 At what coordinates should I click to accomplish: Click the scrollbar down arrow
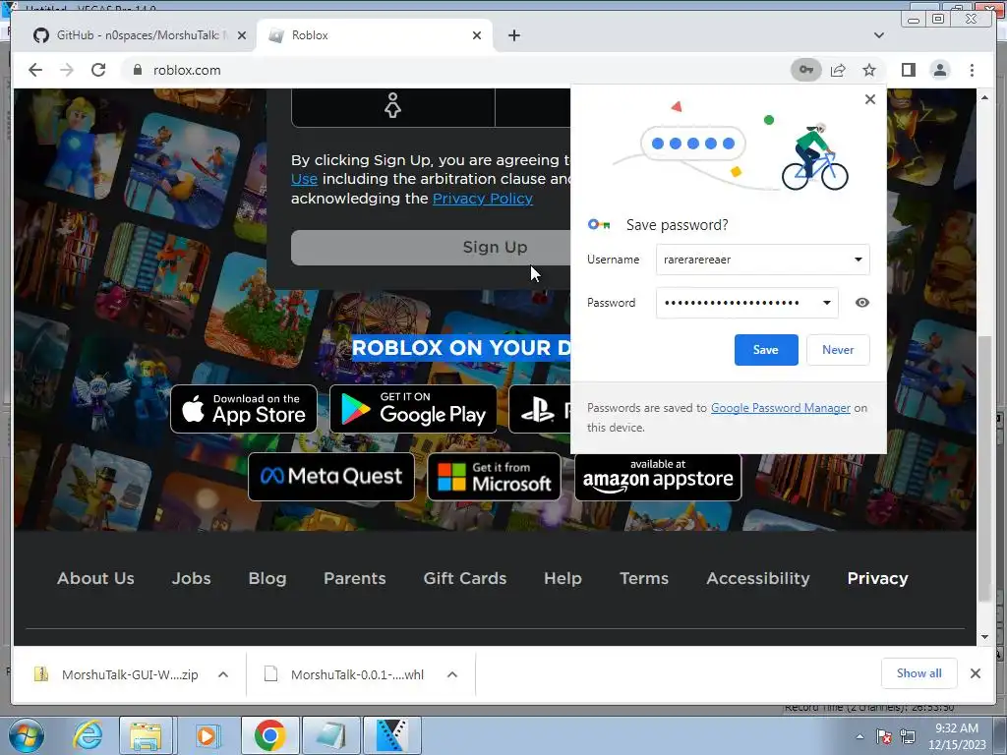(984, 637)
